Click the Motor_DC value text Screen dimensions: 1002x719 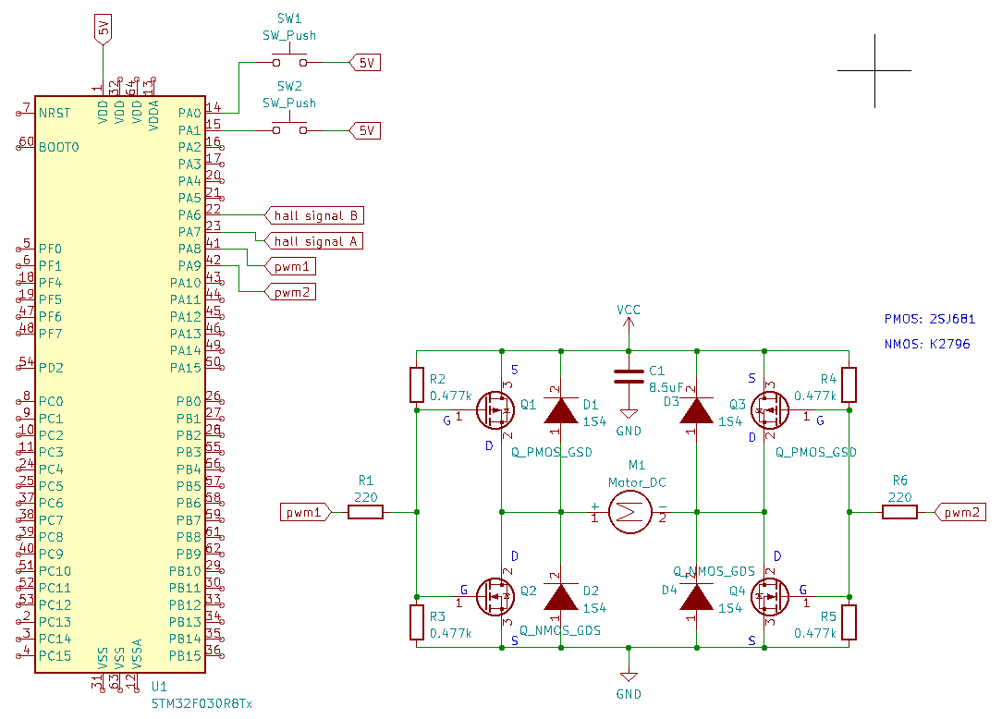(x=637, y=482)
